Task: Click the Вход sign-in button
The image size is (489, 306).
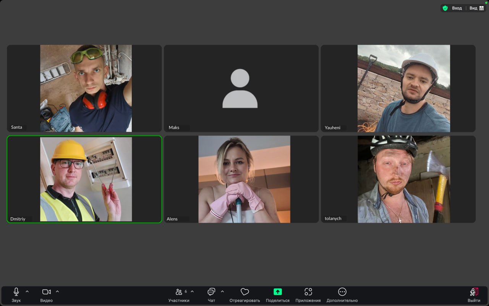Action: pyautogui.click(x=457, y=8)
